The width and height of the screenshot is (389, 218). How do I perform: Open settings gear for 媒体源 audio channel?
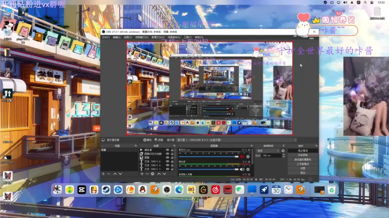click(x=248, y=169)
